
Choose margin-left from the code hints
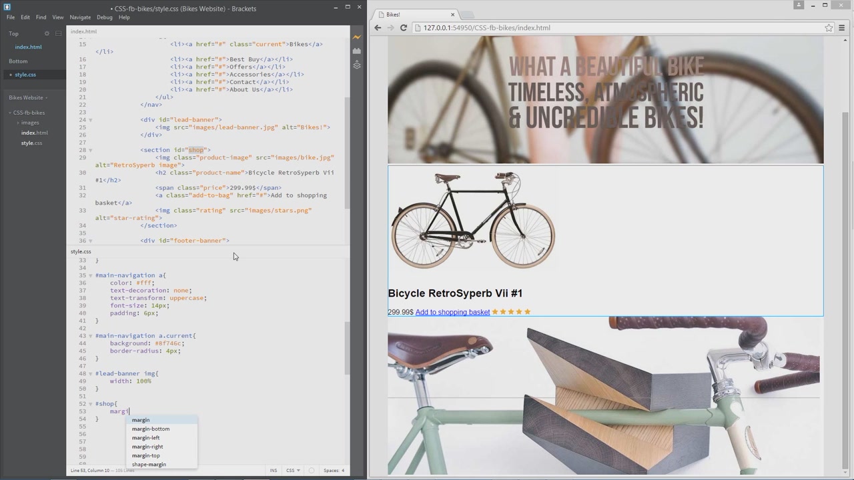[x=161, y=438]
